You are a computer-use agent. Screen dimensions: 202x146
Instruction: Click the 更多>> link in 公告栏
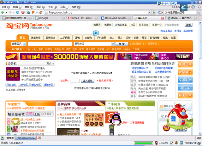click(50, 64)
